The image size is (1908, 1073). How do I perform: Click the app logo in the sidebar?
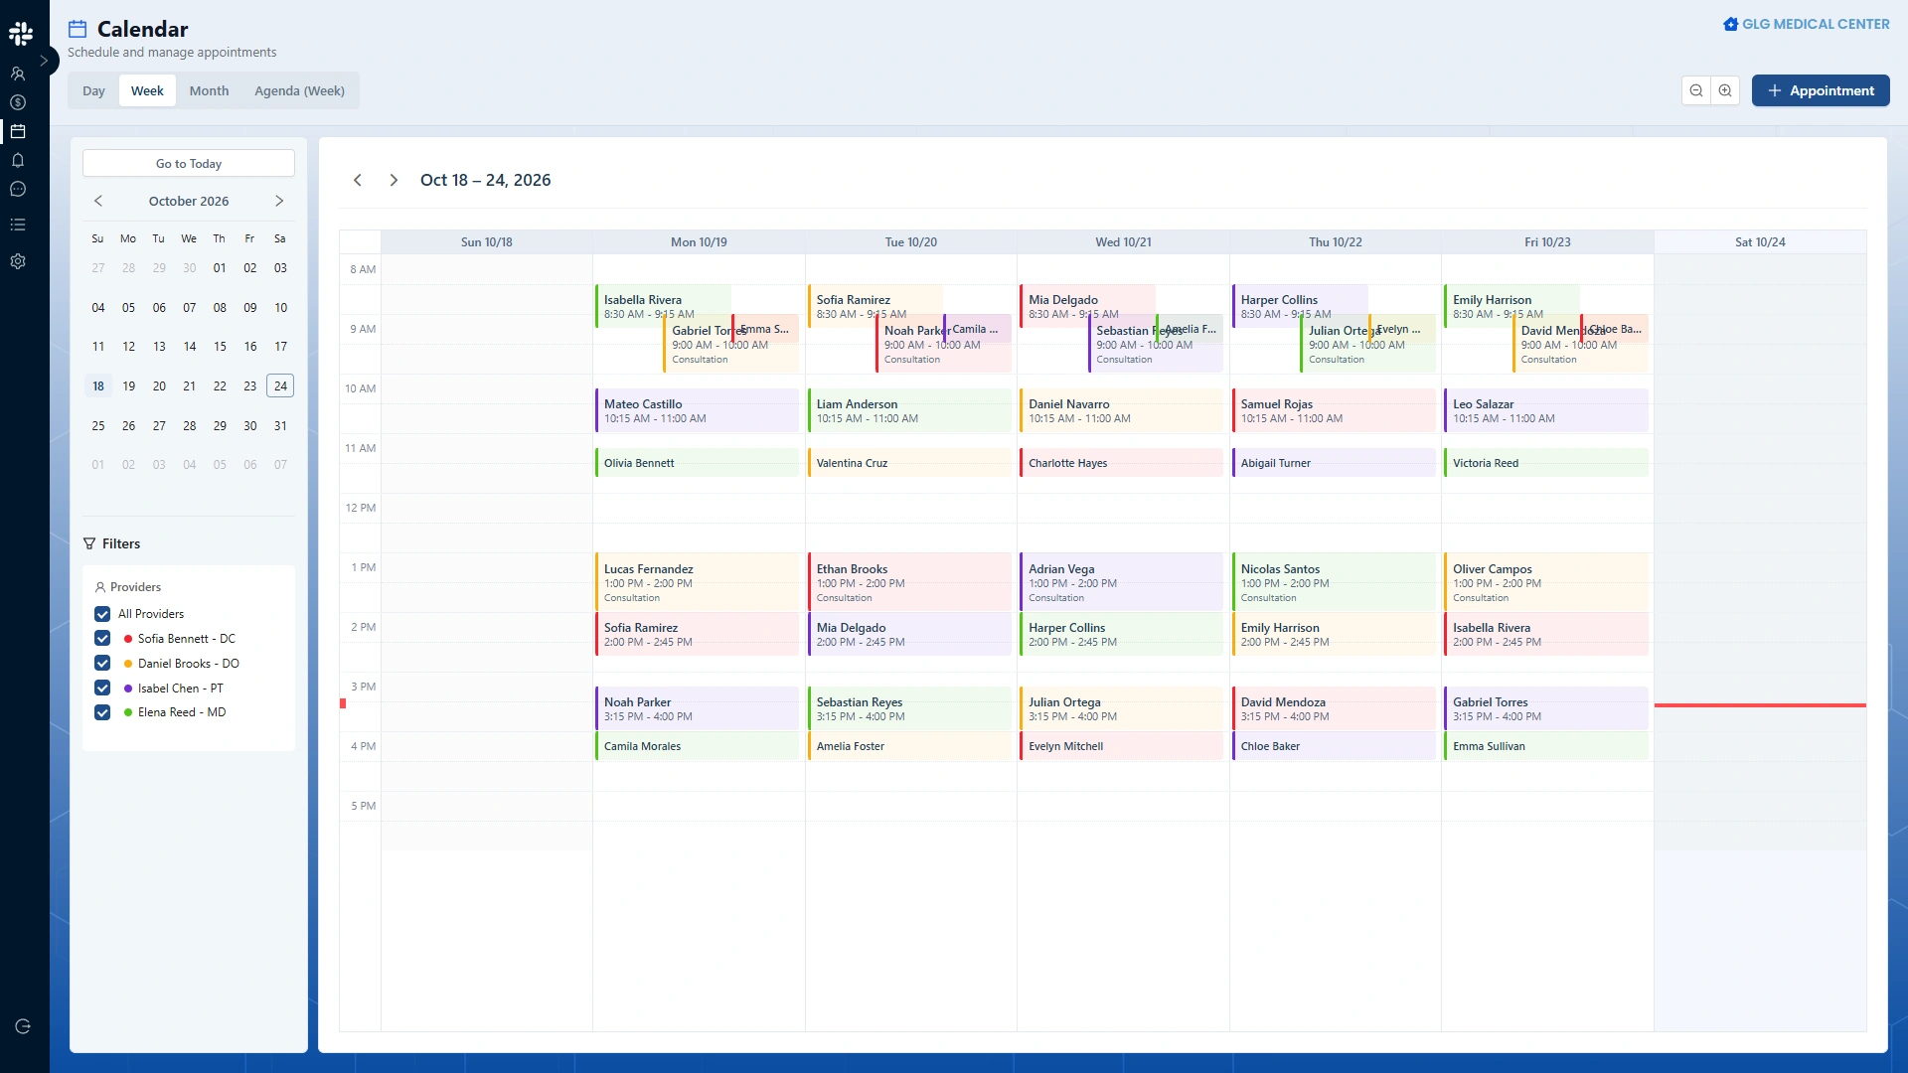[x=21, y=33]
